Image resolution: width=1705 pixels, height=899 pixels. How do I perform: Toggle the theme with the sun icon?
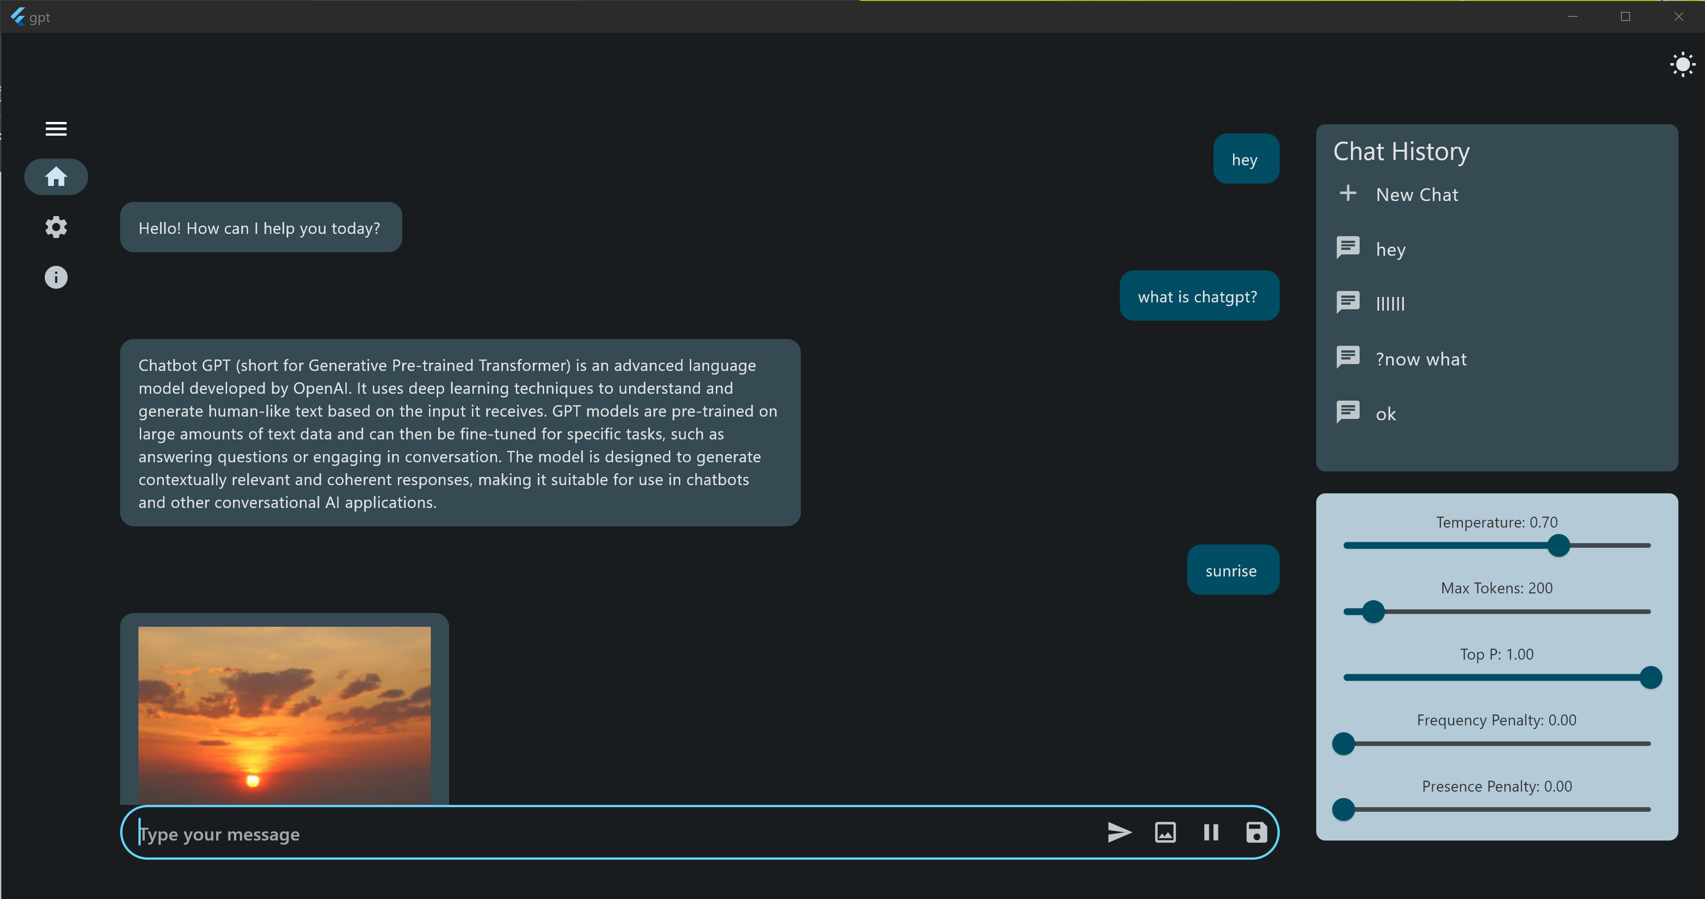click(1683, 63)
